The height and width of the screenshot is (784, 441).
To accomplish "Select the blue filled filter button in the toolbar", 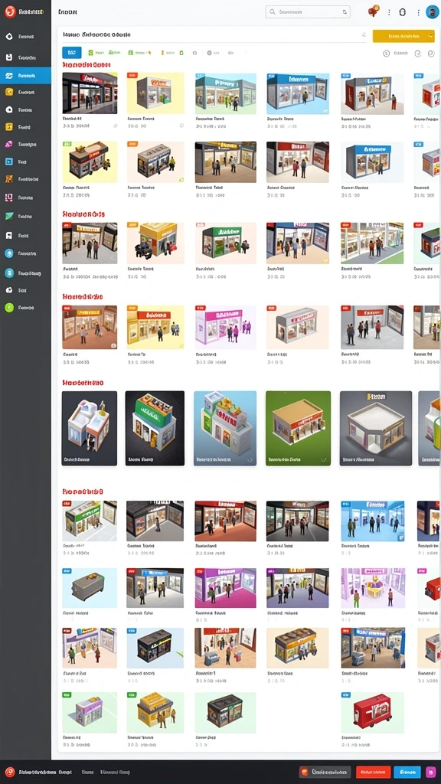I will (71, 53).
